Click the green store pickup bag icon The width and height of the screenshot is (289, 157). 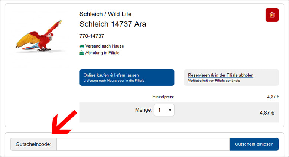point(82,53)
